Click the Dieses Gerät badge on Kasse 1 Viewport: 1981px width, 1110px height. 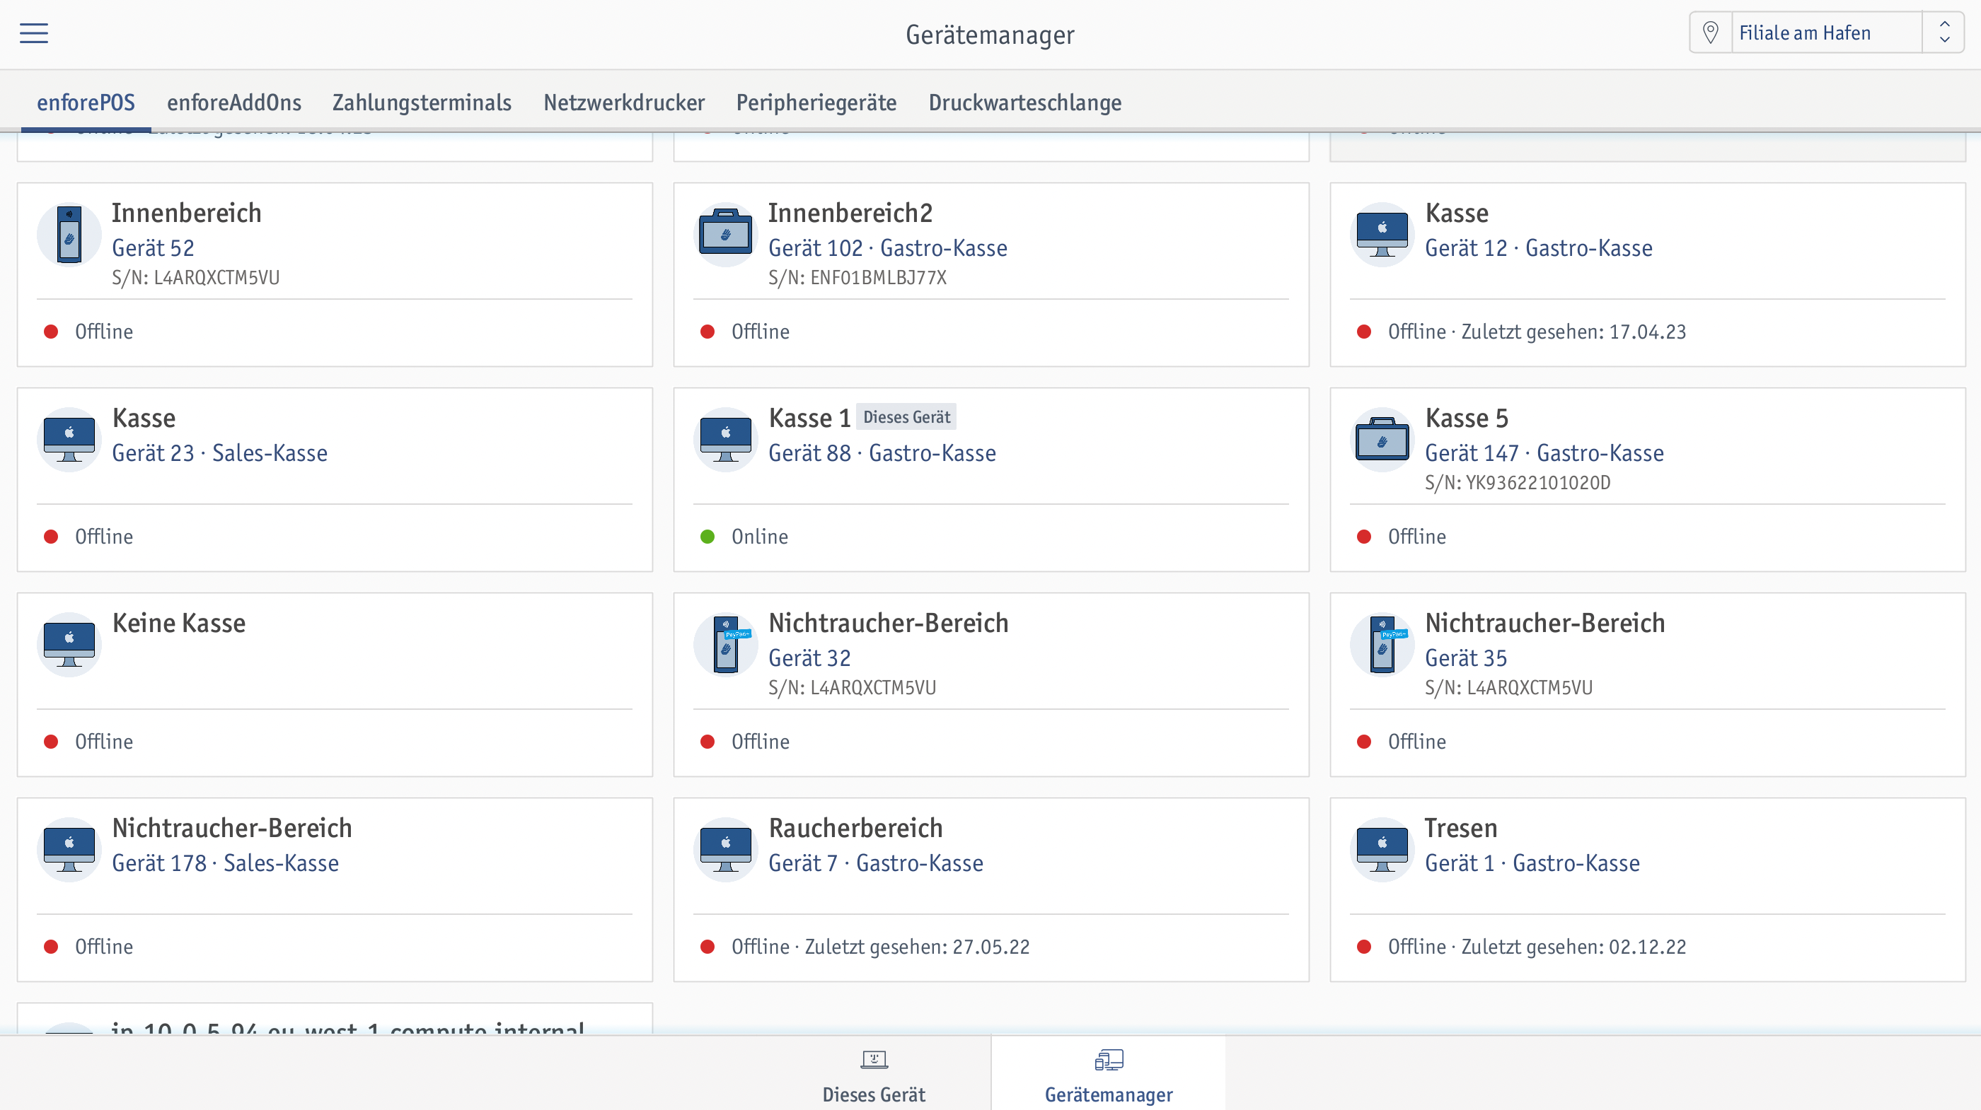tap(907, 416)
